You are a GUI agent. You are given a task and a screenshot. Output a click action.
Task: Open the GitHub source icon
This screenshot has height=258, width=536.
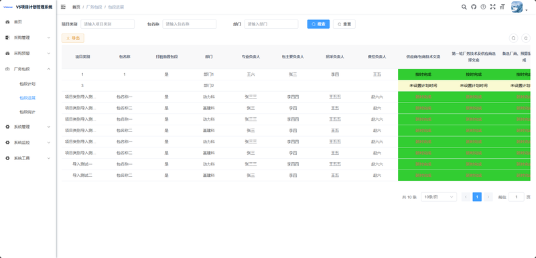pyautogui.click(x=474, y=7)
